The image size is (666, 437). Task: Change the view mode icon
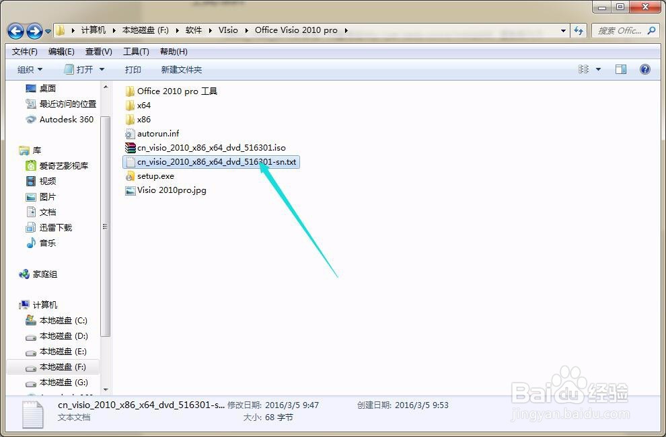click(x=584, y=69)
